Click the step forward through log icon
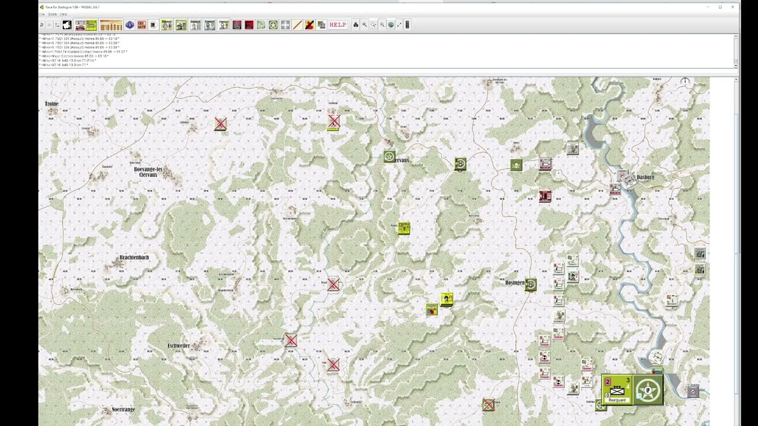758x426 pixels. (x=49, y=25)
